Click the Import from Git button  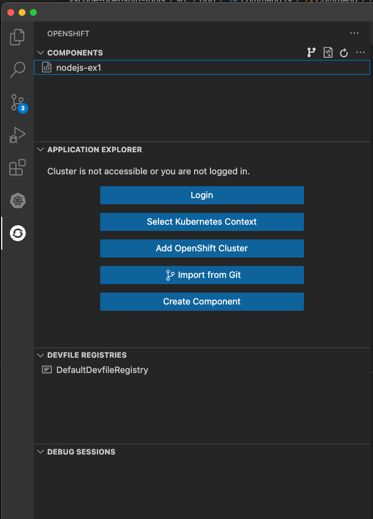(202, 275)
